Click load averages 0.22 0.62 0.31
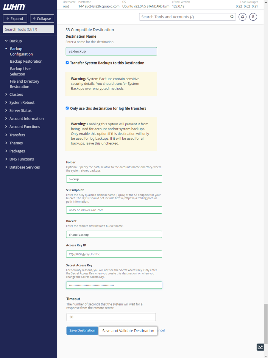The width and height of the screenshot is (268, 358). (x=247, y=6)
